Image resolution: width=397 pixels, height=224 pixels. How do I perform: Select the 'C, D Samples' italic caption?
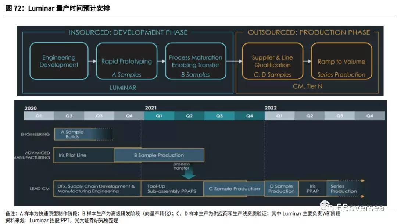[x=272, y=75]
